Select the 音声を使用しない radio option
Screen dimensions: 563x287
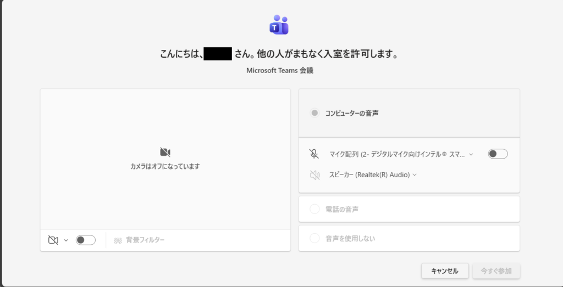[x=314, y=239]
